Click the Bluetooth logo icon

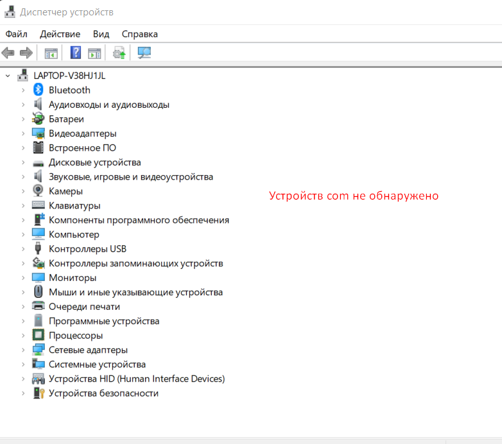point(38,90)
